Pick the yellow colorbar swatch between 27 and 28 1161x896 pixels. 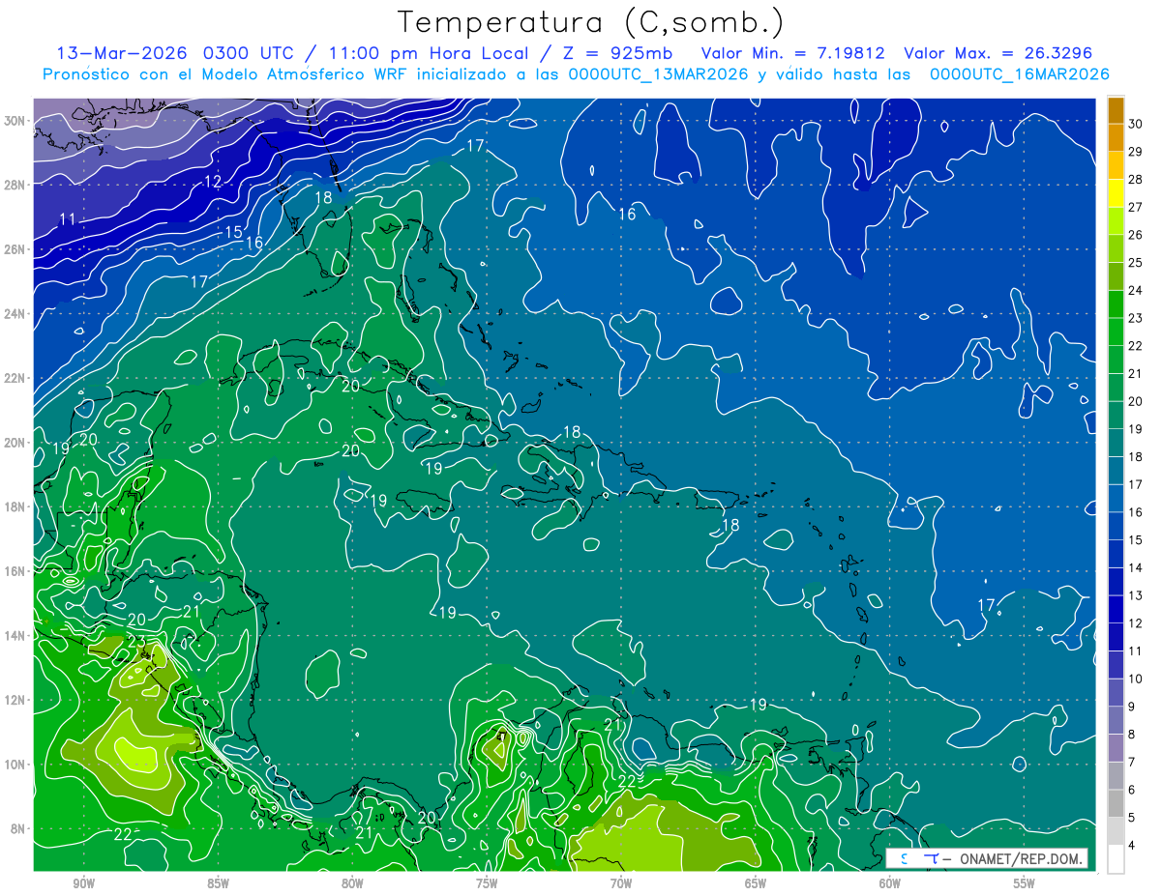point(1116,193)
